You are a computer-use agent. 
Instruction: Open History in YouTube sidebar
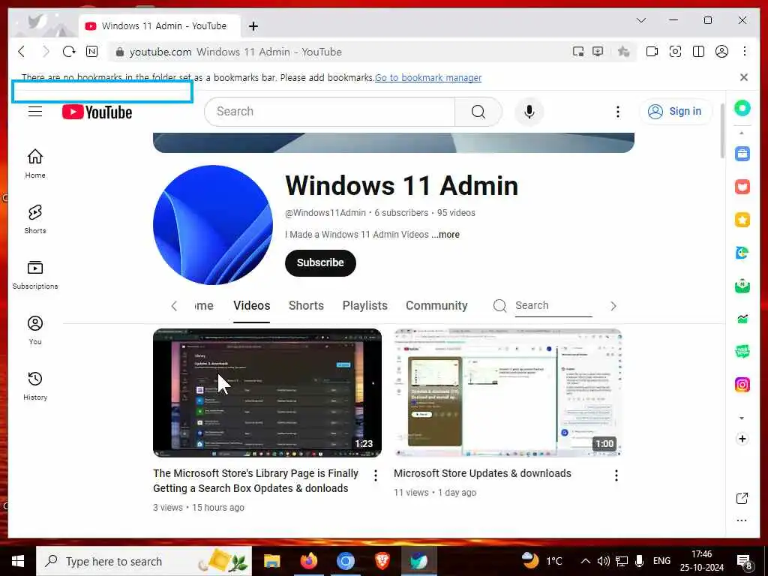pos(35,386)
